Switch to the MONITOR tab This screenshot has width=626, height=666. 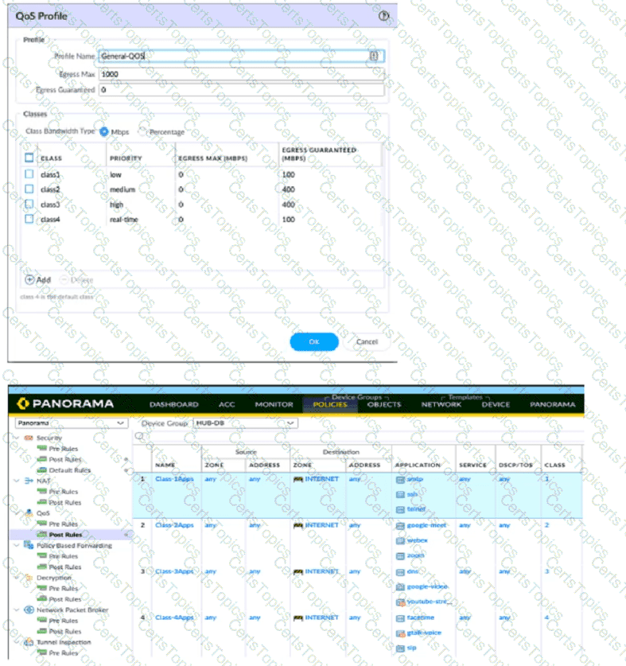tap(274, 404)
